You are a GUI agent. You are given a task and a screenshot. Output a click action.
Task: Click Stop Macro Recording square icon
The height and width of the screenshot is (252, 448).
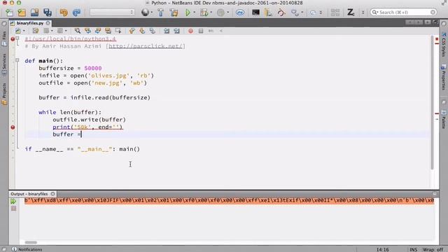coord(201,31)
